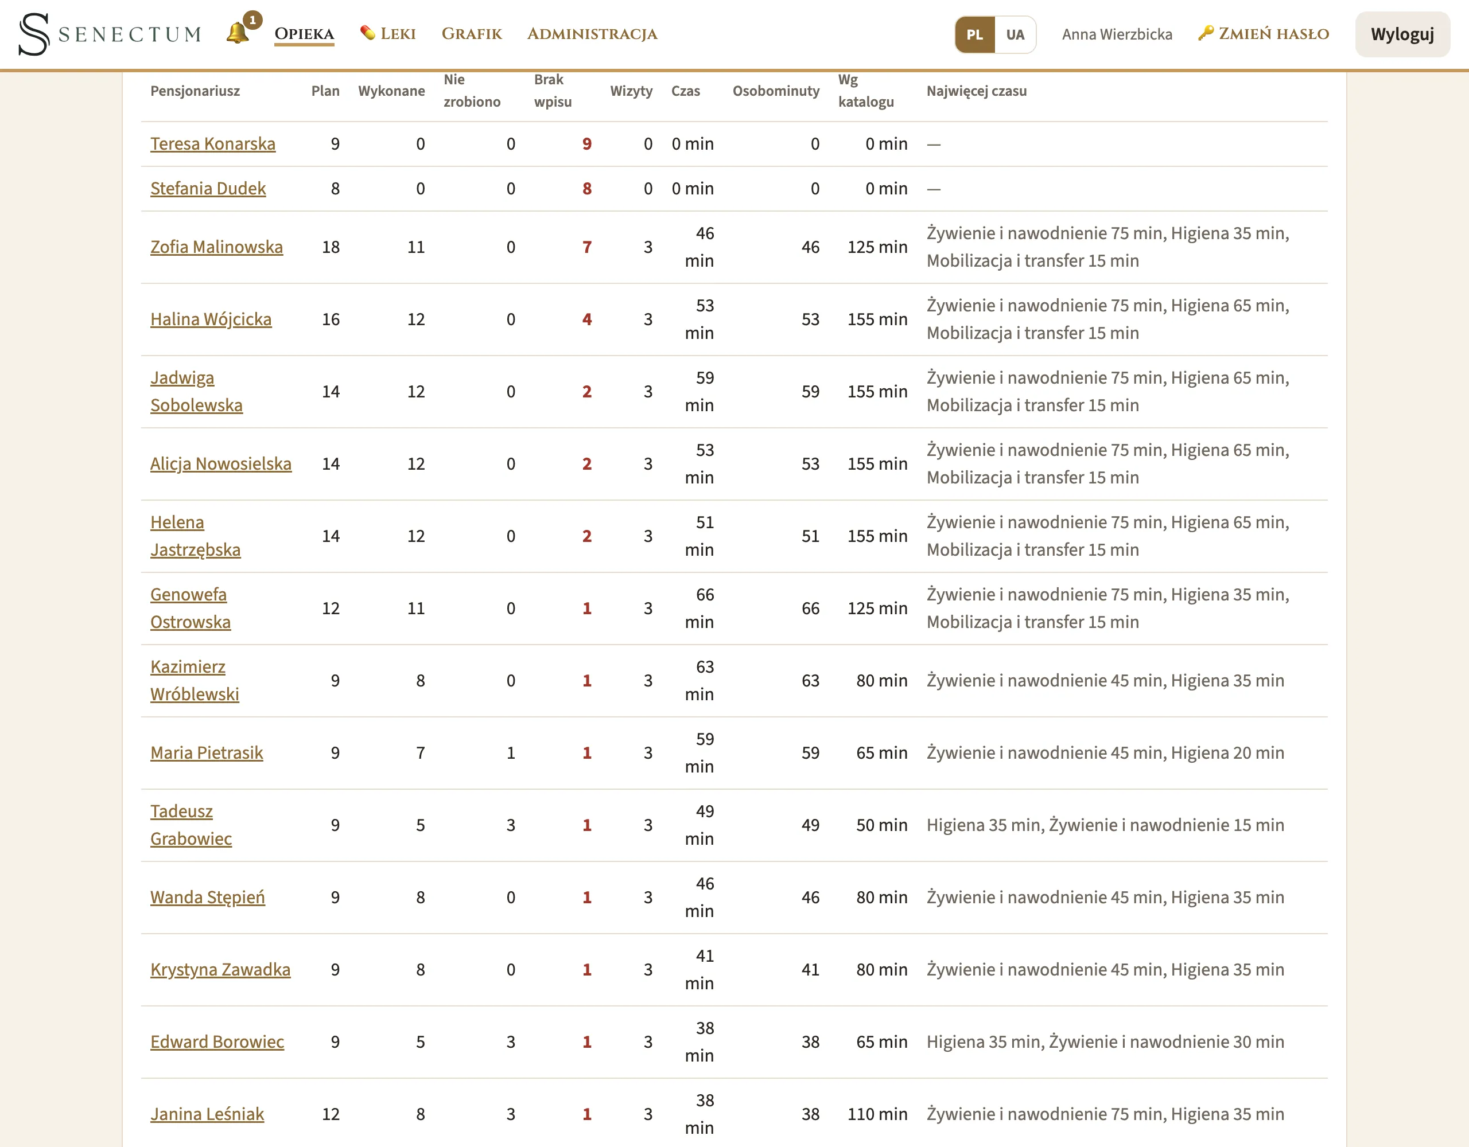1469x1147 pixels.
Task: Click the Senectum logo
Action: pyautogui.click(x=110, y=34)
